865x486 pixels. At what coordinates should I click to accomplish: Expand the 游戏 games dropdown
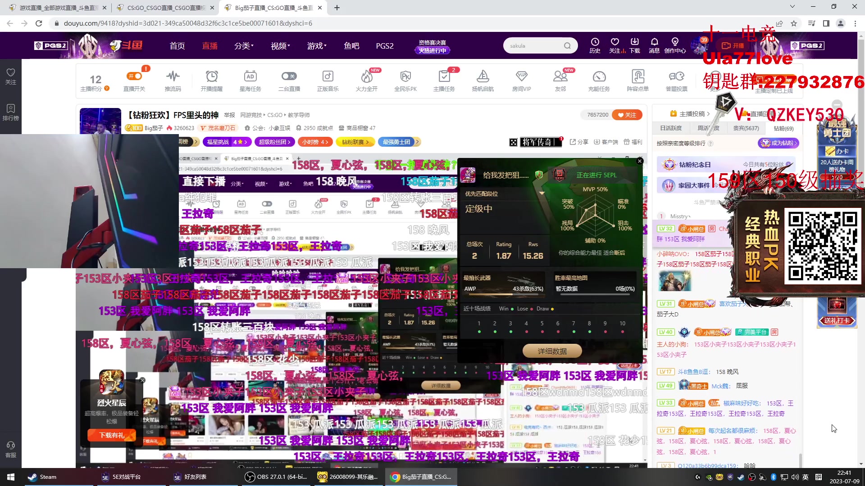[317, 45]
